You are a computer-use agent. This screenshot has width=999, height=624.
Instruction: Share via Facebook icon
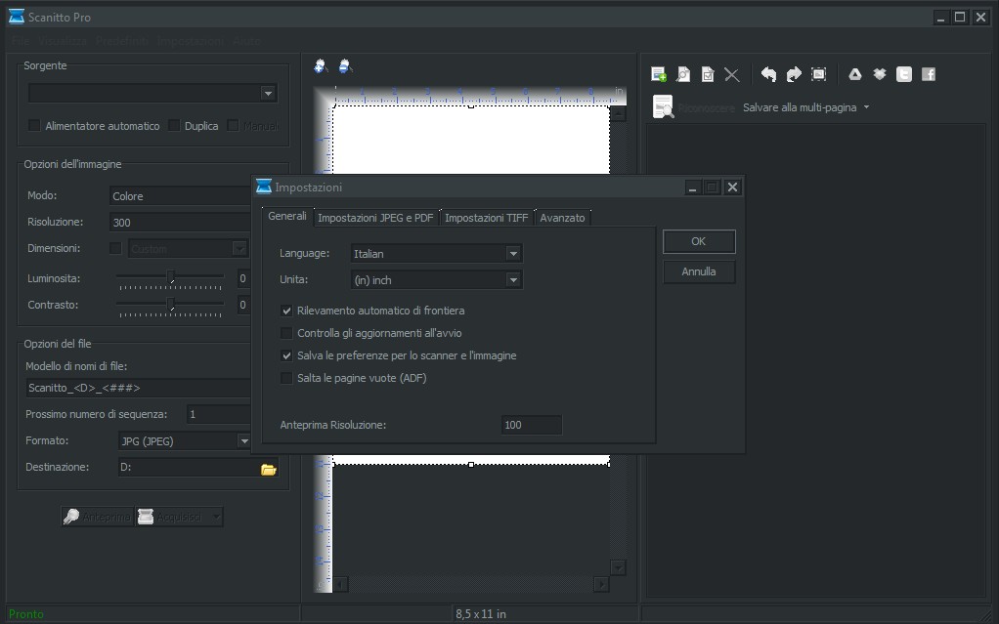coord(929,74)
